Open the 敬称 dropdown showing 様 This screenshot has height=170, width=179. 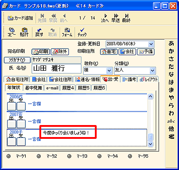[109, 70]
